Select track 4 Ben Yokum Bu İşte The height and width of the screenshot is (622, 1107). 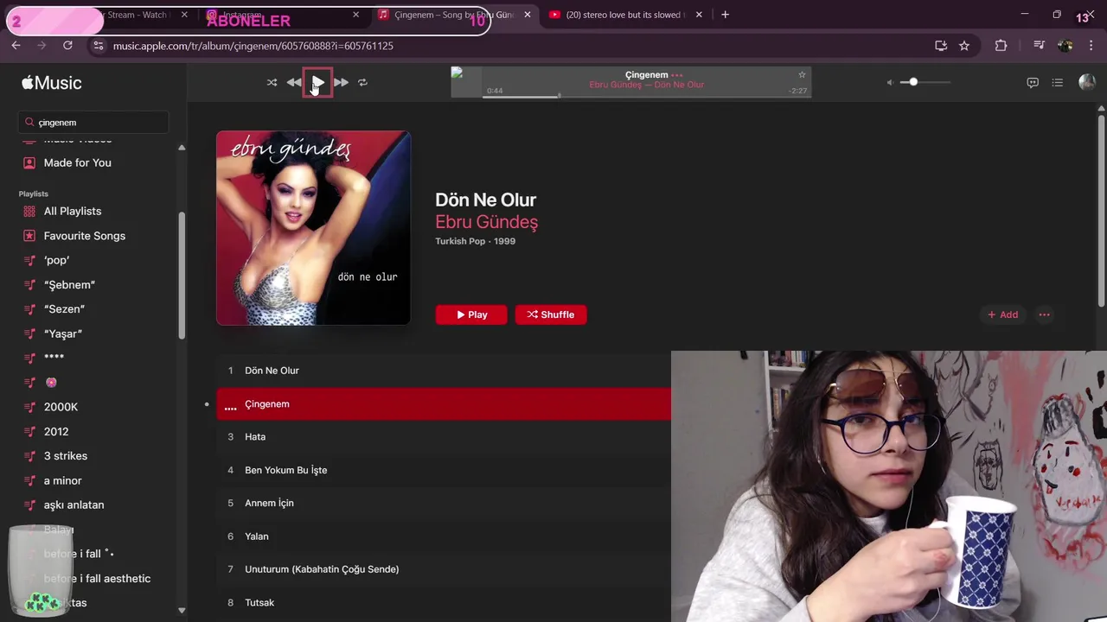pyautogui.click(x=444, y=470)
